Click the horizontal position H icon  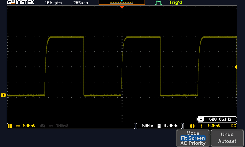159,126
